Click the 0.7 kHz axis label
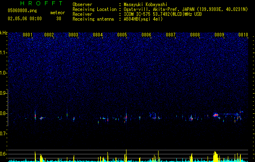The height and width of the screenshot is (162, 255). [x=4, y=134]
